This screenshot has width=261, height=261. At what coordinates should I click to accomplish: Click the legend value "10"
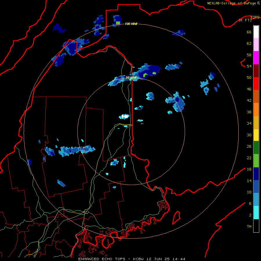point(249,192)
